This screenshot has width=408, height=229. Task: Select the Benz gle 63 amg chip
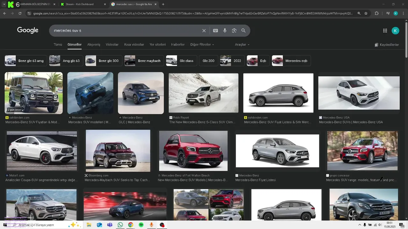[26, 61]
